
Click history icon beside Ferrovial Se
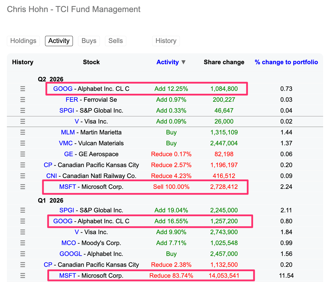[23, 100]
